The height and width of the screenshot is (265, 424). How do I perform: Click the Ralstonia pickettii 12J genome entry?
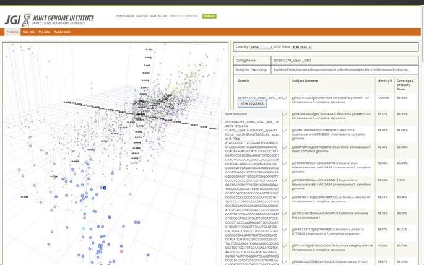tap(330, 100)
